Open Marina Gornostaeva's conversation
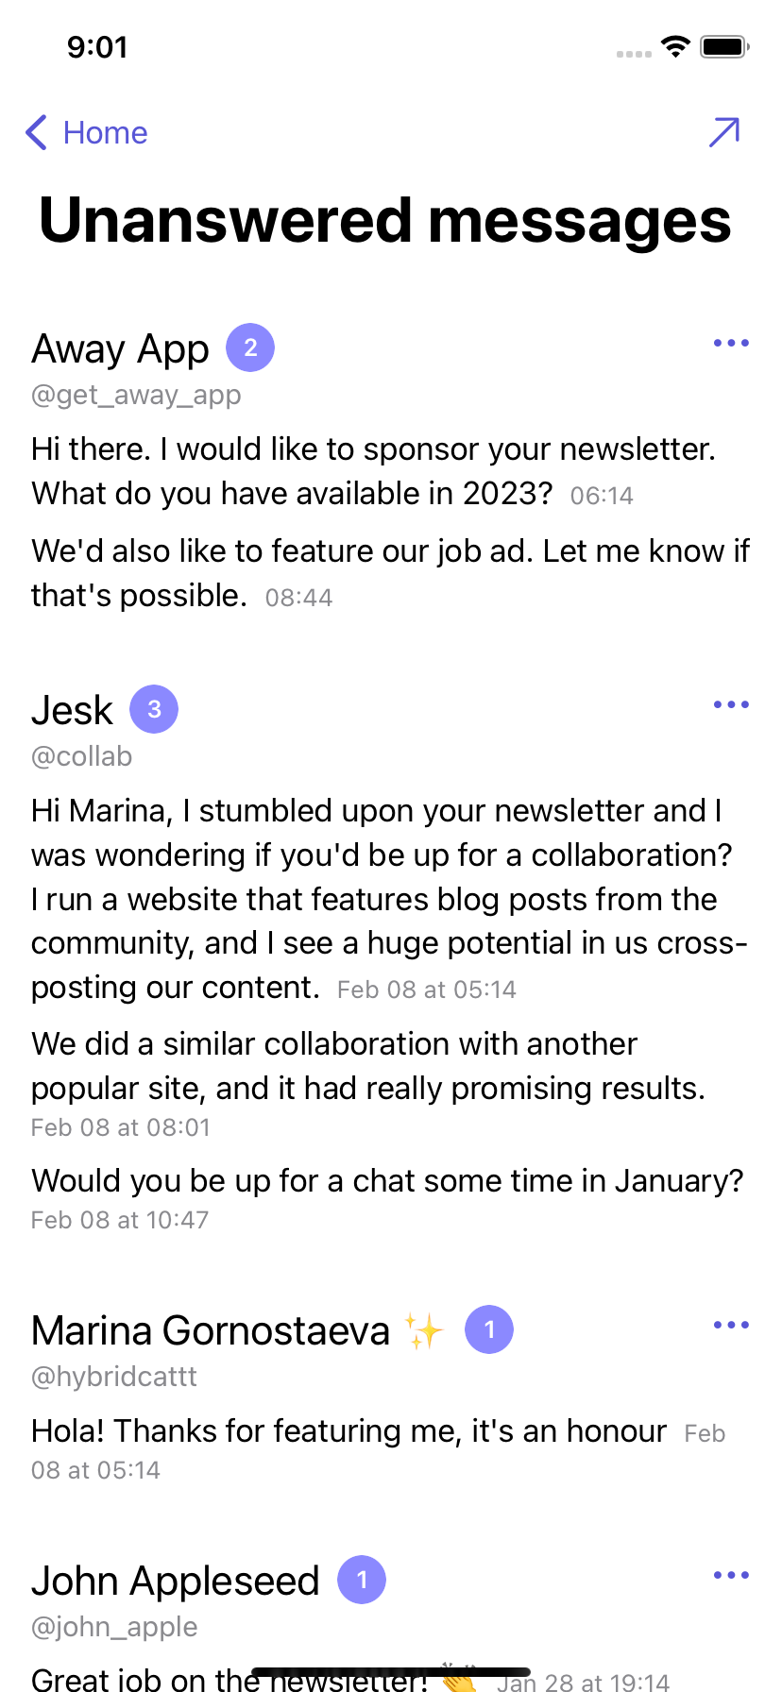Image resolution: width=782 pixels, height=1692 pixels. [211, 1330]
